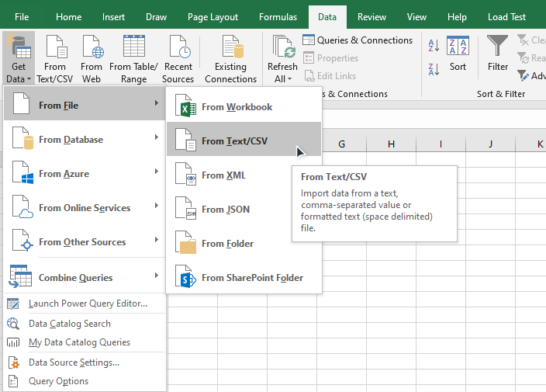Switch to the Draw tab
Viewport: 546px width, 392px height.
coord(156,17)
